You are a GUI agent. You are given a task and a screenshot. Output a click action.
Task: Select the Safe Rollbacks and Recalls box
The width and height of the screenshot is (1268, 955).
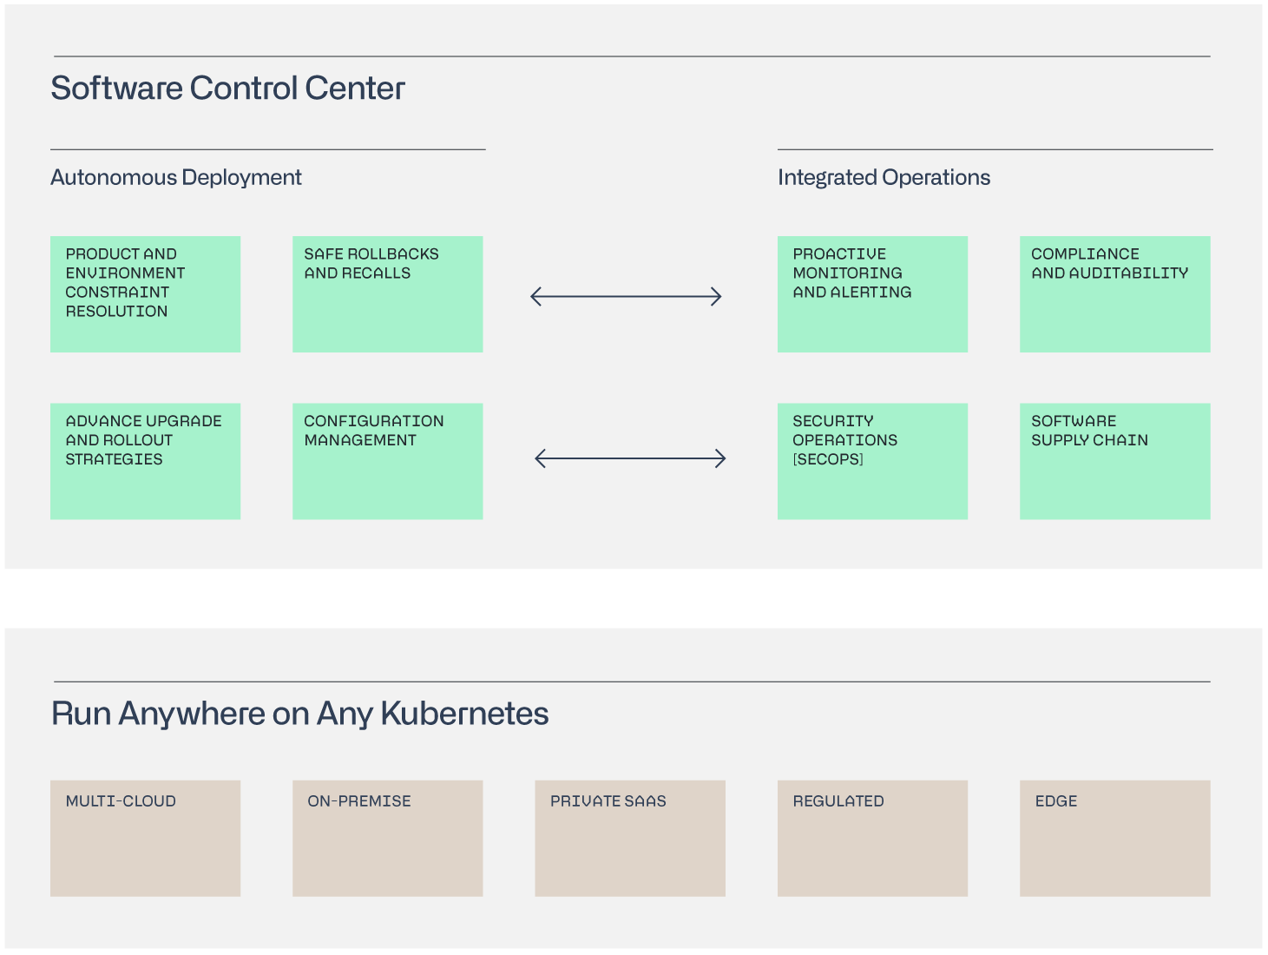click(x=387, y=294)
